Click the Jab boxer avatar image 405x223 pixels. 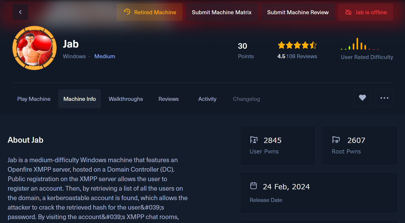point(34,48)
